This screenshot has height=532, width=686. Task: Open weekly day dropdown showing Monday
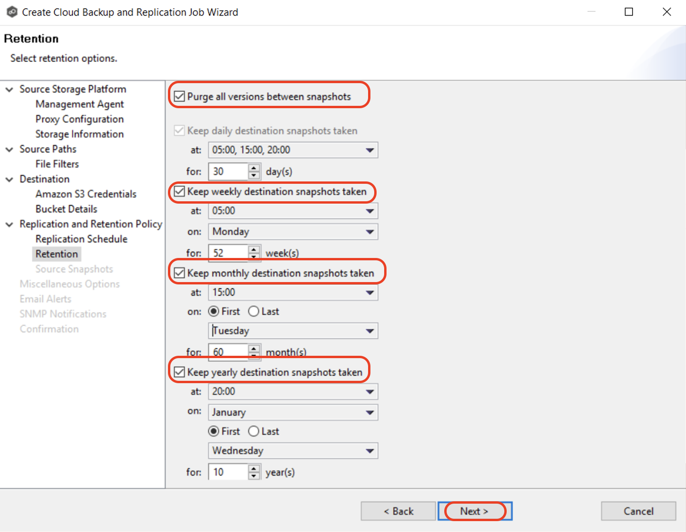point(293,232)
